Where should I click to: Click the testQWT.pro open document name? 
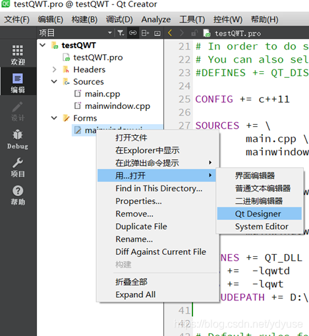(x=238, y=33)
